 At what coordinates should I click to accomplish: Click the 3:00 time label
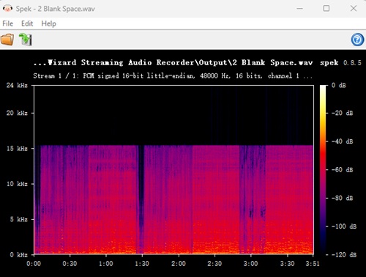click(x=251, y=264)
